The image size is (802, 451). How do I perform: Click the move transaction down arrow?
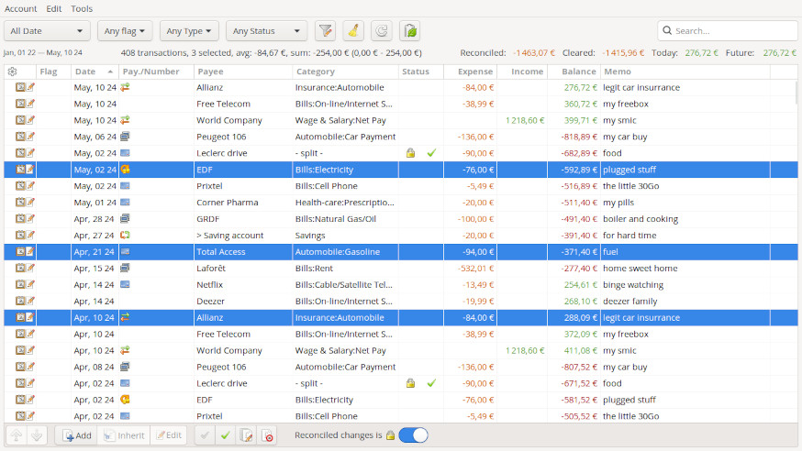coord(37,435)
